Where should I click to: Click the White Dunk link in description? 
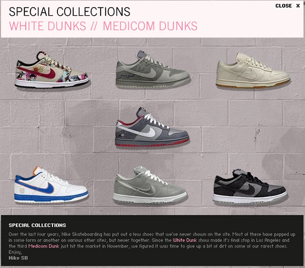(x=185, y=240)
